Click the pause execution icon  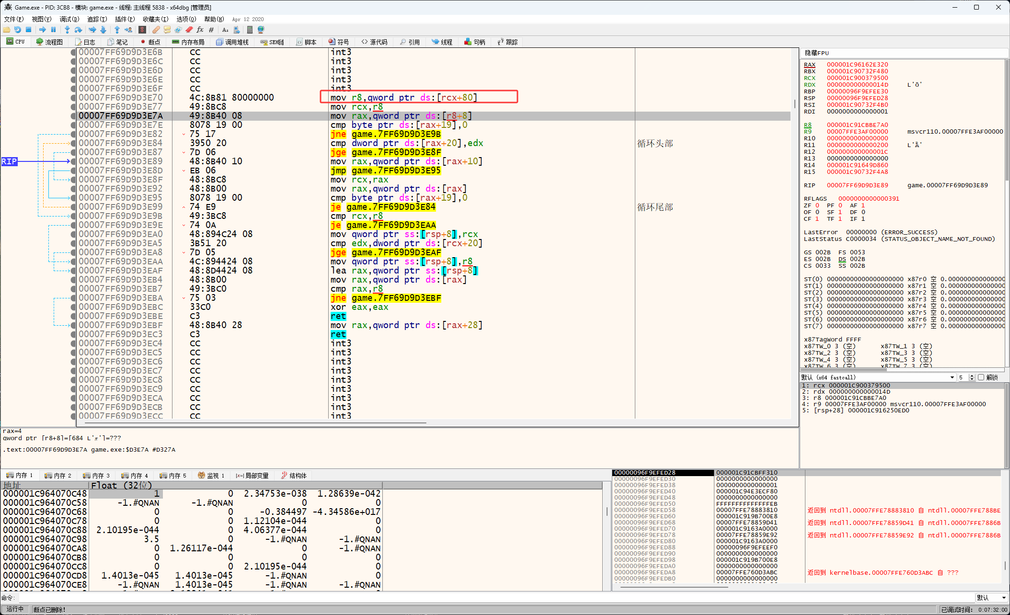(54, 30)
